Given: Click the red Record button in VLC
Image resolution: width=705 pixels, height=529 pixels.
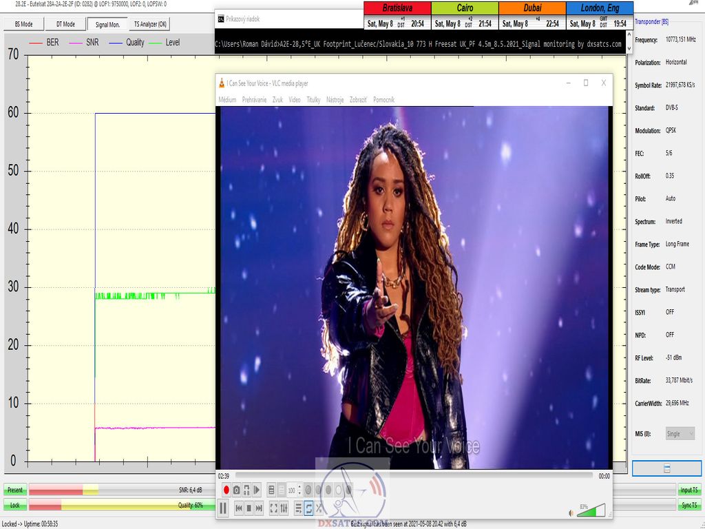Looking at the screenshot, I should (225, 490).
